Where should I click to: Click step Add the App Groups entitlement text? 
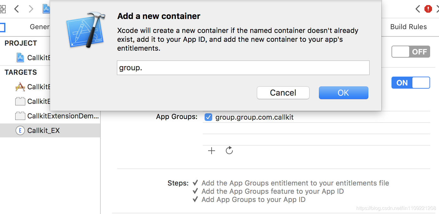coord(295,183)
